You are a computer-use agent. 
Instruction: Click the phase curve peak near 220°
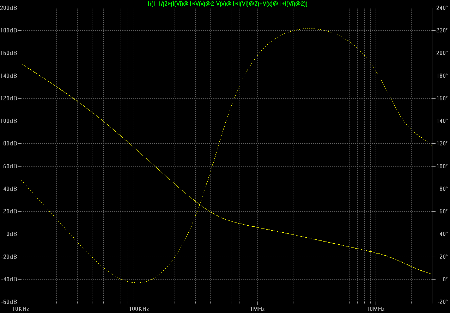pyautogui.click(x=309, y=29)
